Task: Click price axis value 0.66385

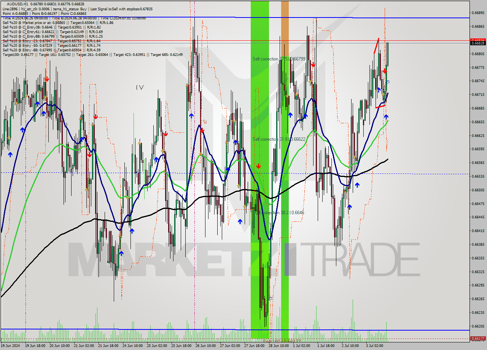Action: [478, 245]
